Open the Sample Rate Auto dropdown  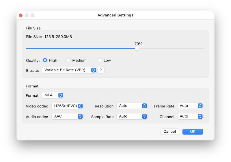click(x=132, y=116)
